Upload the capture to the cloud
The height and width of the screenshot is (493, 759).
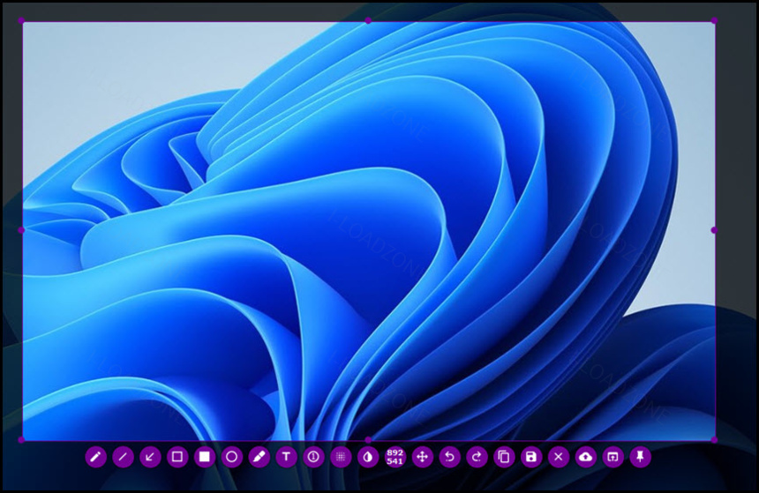click(586, 457)
